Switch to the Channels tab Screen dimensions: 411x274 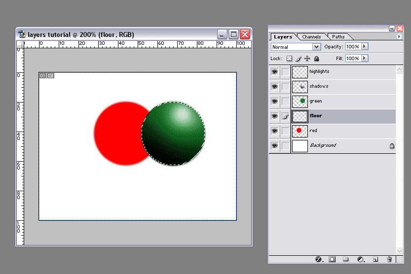click(x=311, y=37)
